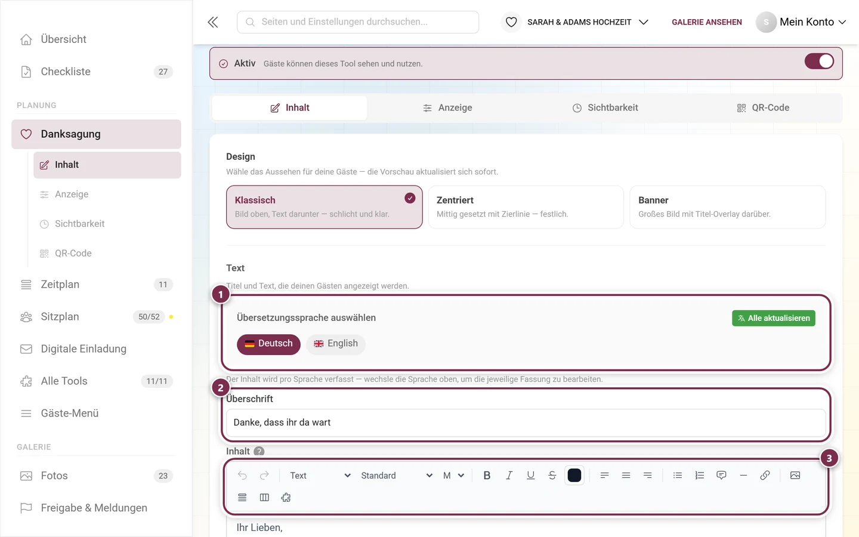Open Übersicht from the sidebar
This screenshot has width=859, height=537.
(96, 39)
